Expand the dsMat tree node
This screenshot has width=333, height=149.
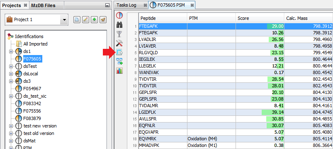pyautogui.click(x=11, y=141)
